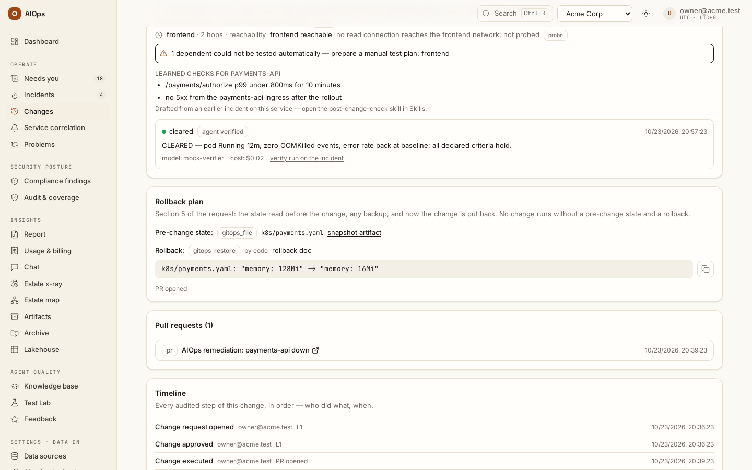The width and height of the screenshot is (752, 470).
Task: Click the Report document icon
Action: 15,234
